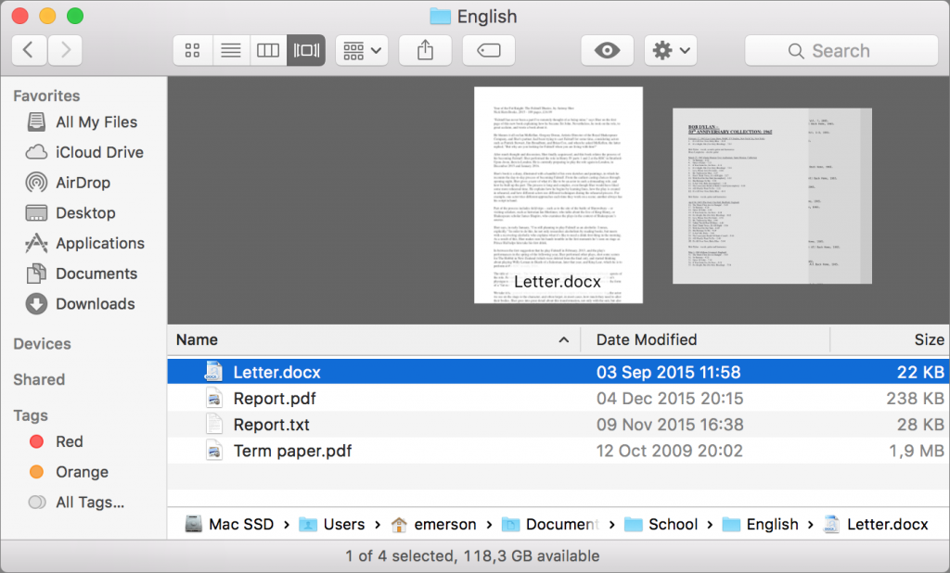Click the Share toolbar icon
This screenshot has width=950, height=573.
point(425,51)
